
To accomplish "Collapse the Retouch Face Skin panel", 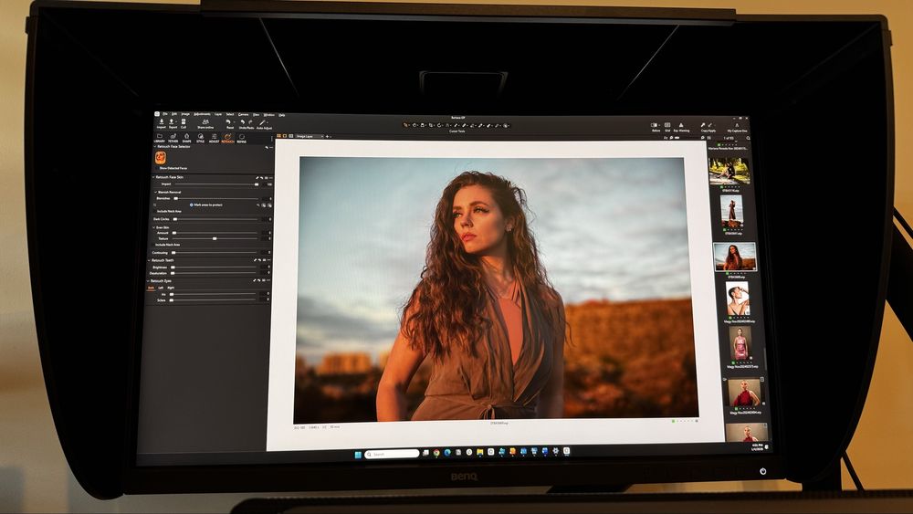I will (x=153, y=177).
